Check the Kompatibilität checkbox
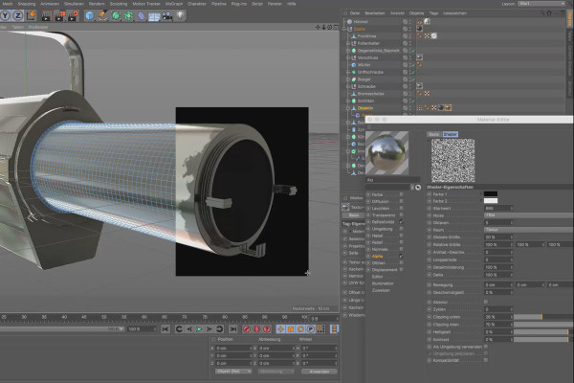This screenshot has height=383, width=574. pyautogui.click(x=486, y=360)
